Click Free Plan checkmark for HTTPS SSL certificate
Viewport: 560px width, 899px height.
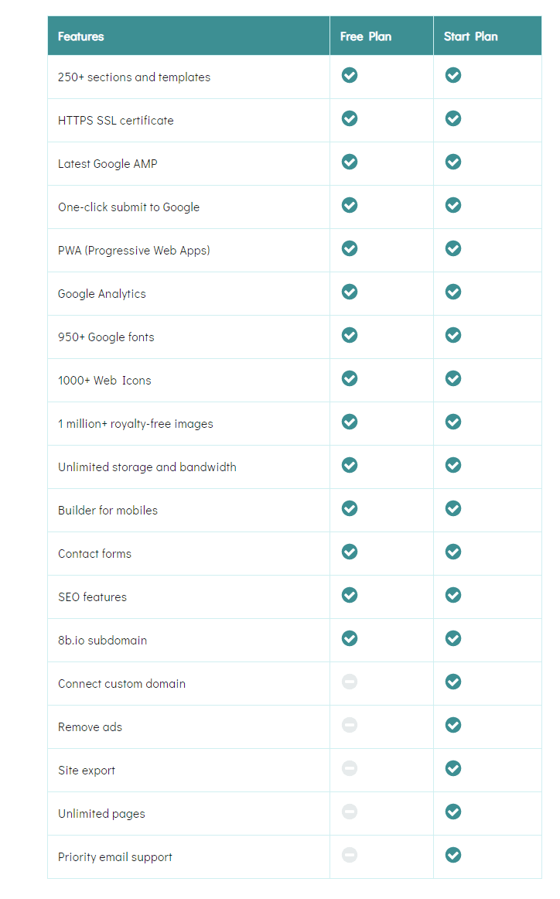(350, 118)
